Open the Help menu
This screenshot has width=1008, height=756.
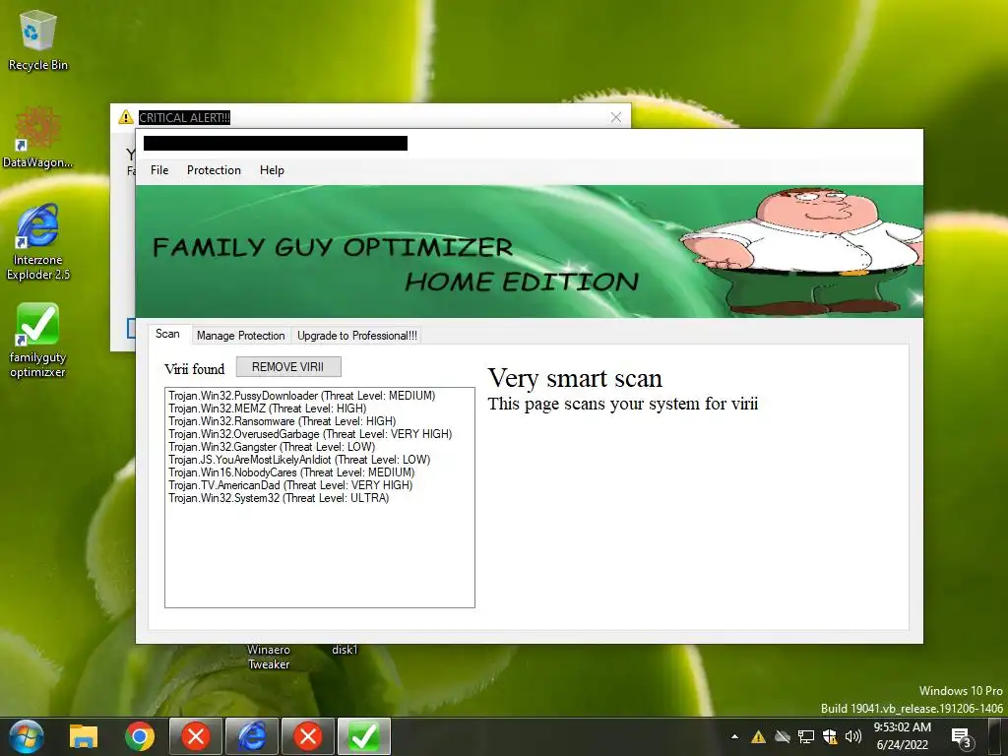[272, 170]
